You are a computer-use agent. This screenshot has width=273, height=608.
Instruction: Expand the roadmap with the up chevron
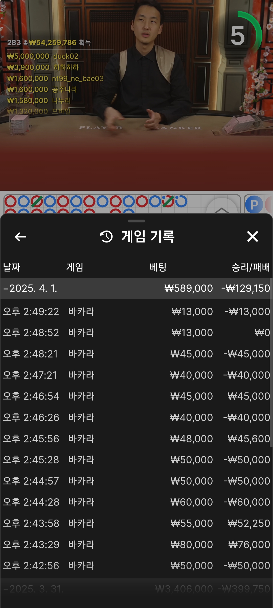tap(222, 209)
